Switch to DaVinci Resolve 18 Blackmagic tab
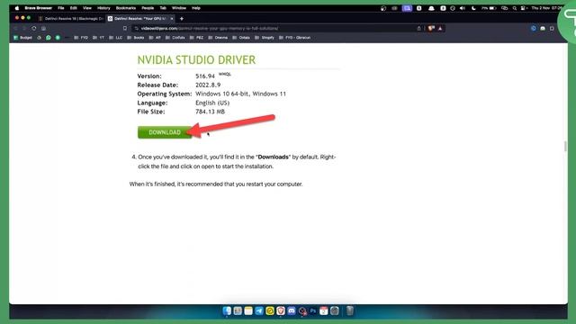Image resolution: width=576 pixels, height=324 pixels. (71, 18)
